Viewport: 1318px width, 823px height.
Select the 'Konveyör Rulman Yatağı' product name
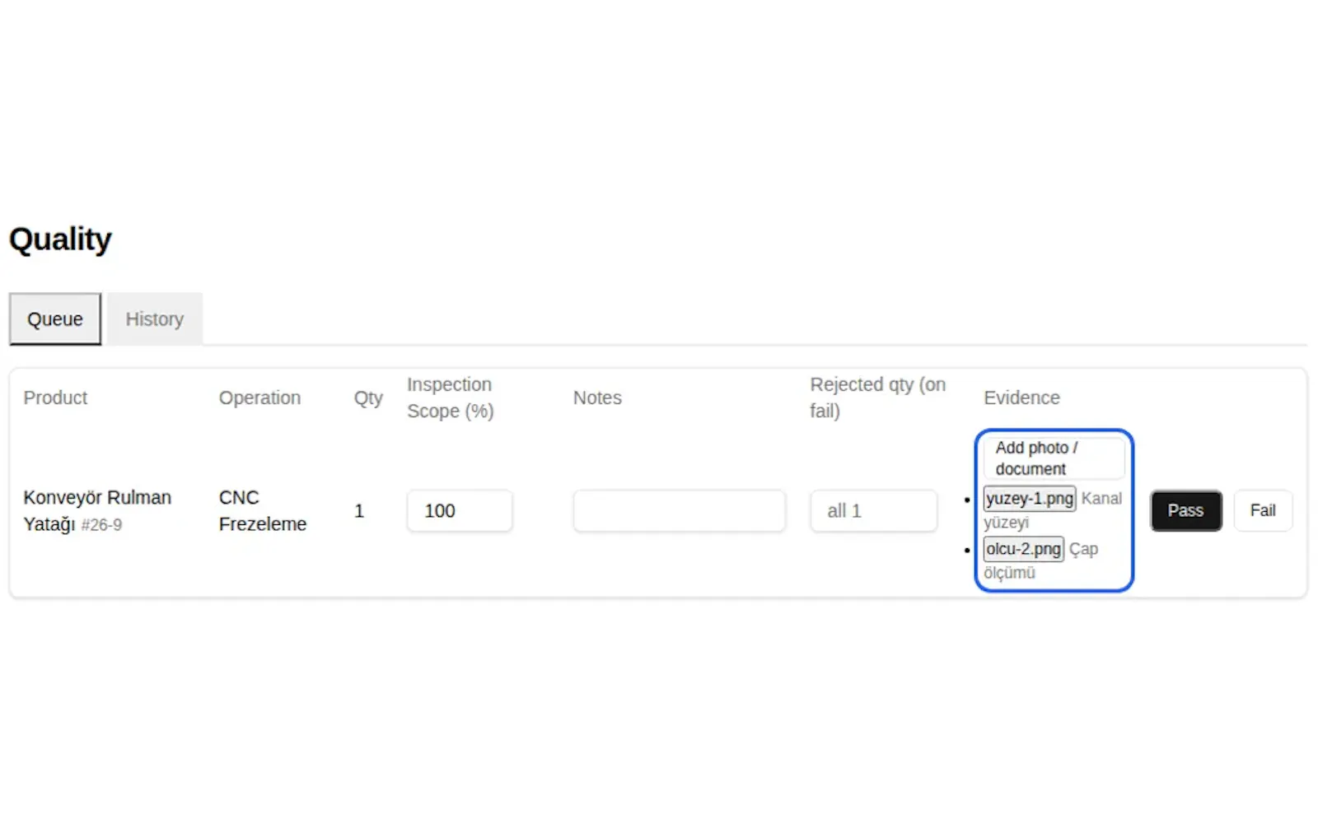97,510
